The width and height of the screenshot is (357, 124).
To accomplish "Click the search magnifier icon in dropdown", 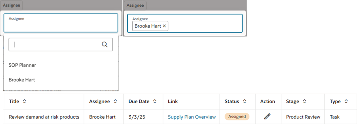I will tap(105, 44).
